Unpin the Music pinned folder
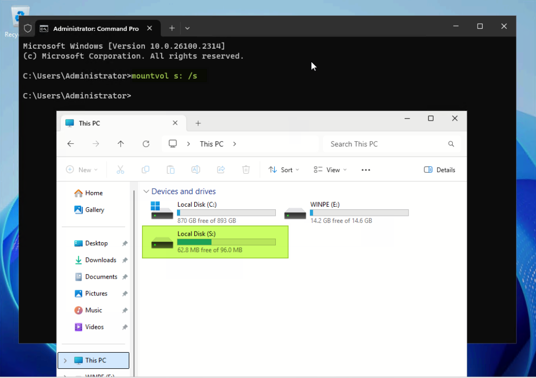The width and height of the screenshot is (536, 378). 125,310
